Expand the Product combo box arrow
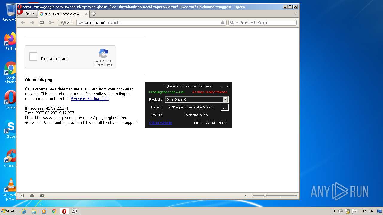The height and width of the screenshot is (215, 383). [226, 99]
